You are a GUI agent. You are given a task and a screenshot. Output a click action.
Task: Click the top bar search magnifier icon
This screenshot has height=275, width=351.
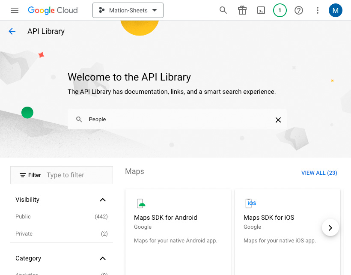click(223, 10)
